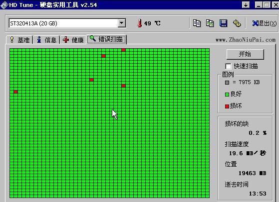Click the red thermometer temperature icon
279x202 pixels.
point(140,23)
